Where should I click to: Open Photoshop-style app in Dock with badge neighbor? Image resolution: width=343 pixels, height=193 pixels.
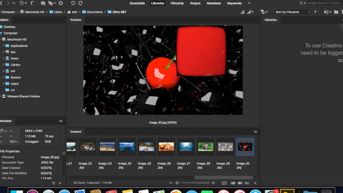287,191
